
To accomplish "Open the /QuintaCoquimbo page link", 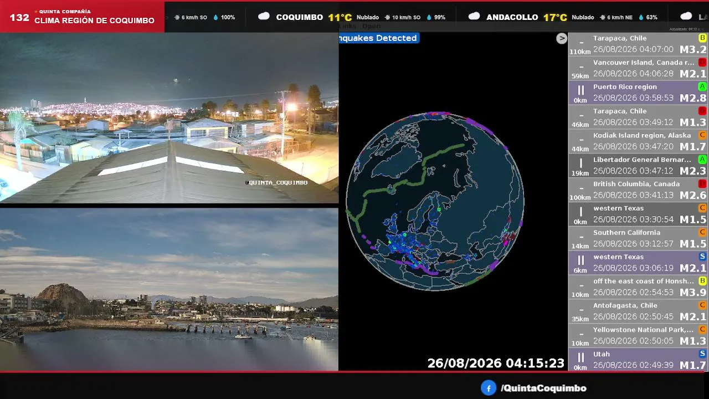I will tap(543, 388).
